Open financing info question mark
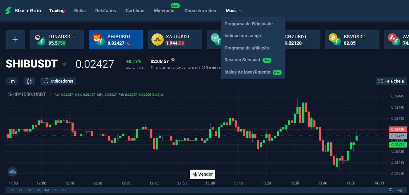The image size is (409, 195). tap(173, 60)
